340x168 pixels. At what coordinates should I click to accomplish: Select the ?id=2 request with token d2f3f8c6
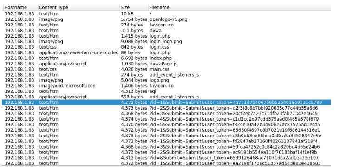tap(166, 108)
